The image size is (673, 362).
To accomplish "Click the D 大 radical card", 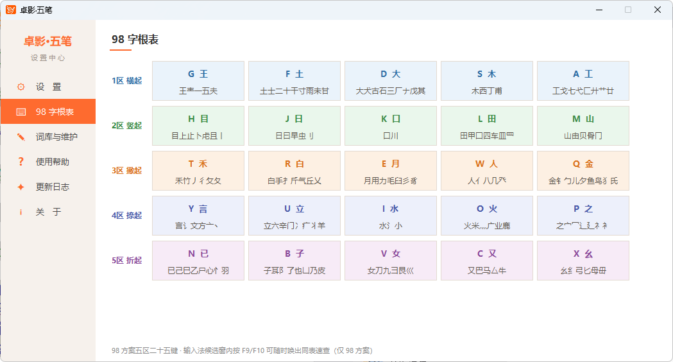I will pyautogui.click(x=391, y=81).
